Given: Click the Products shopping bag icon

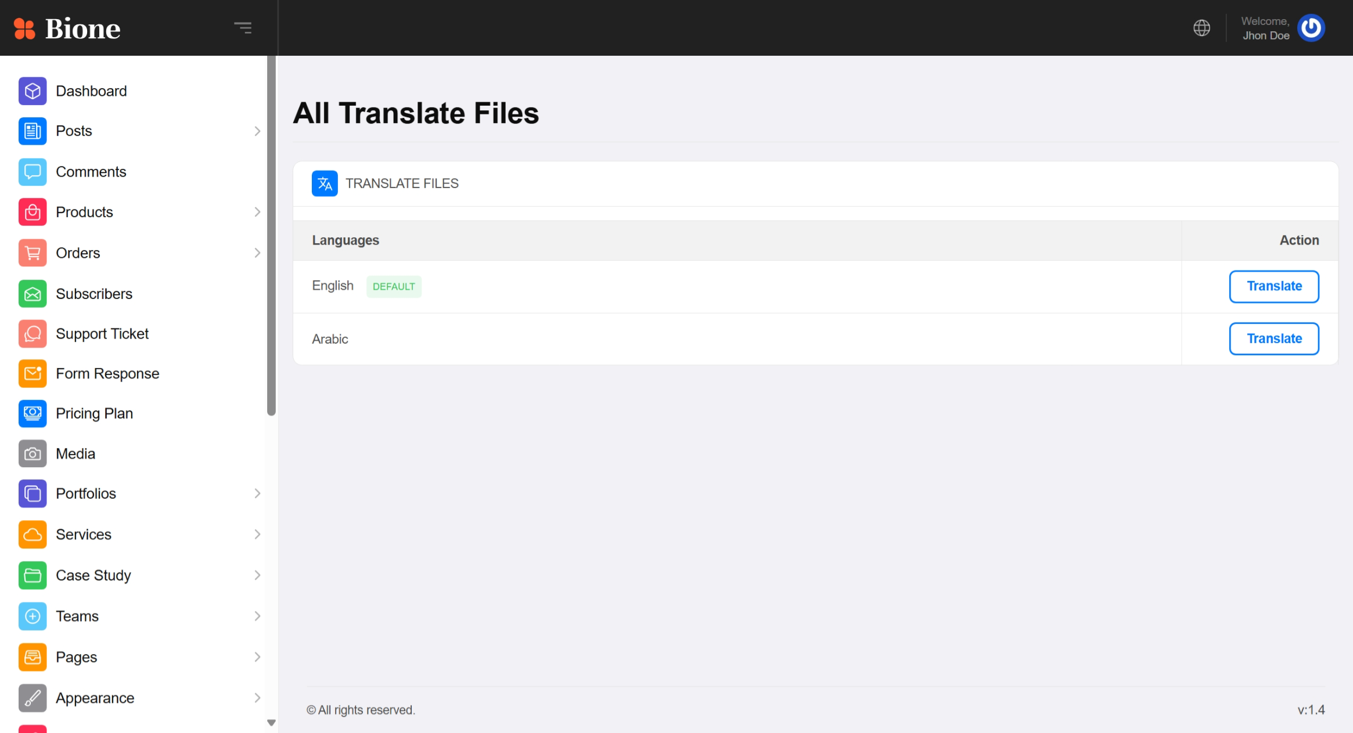Looking at the screenshot, I should point(33,212).
